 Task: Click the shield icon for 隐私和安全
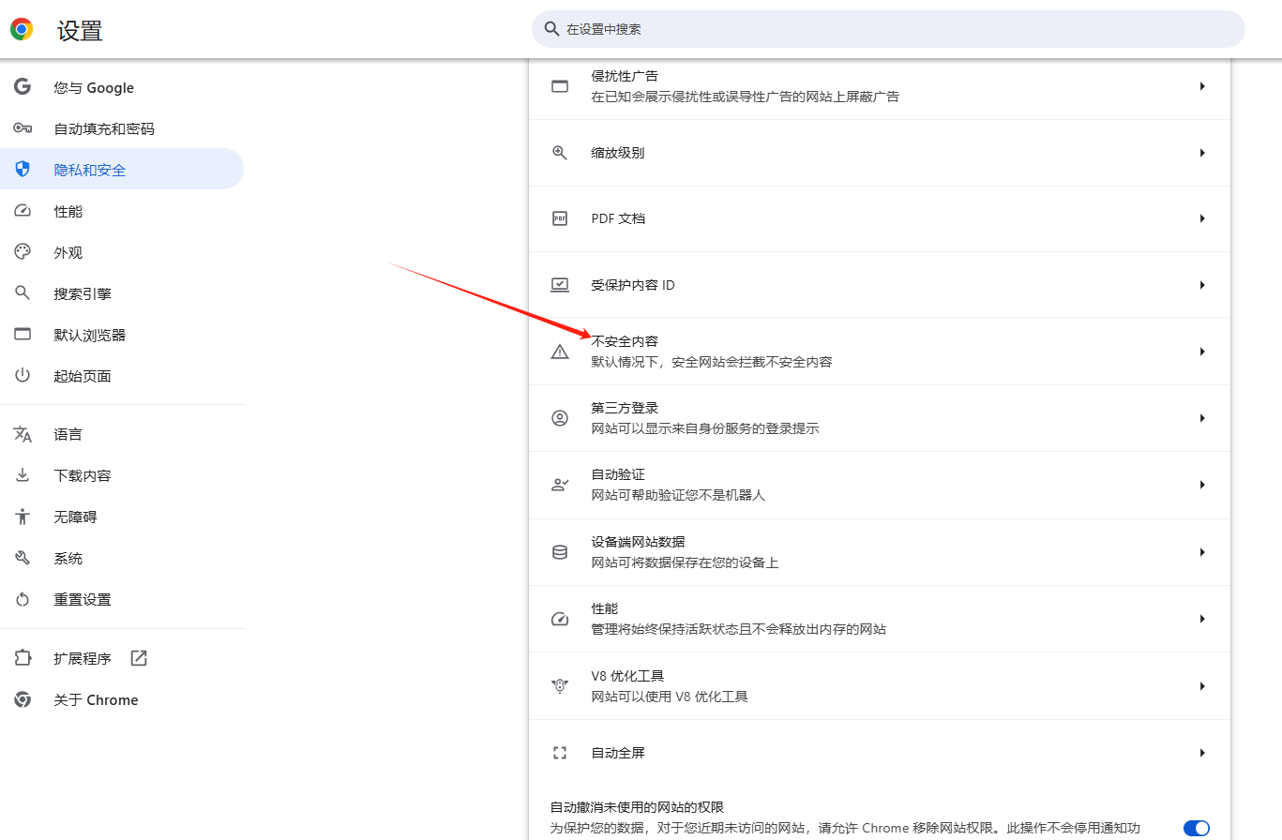pos(23,170)
